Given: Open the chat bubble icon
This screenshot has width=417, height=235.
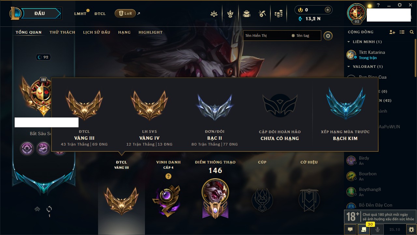Looking at the screenshot, I should coord(350,229).
